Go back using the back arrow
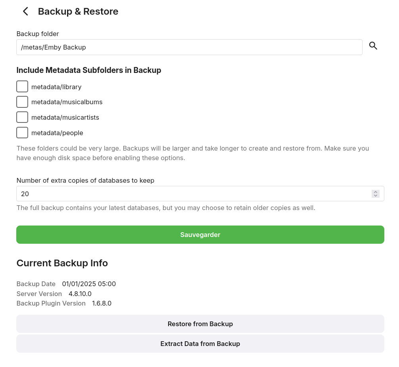This screenshot has width=399, height=367. [x=26, y=11]
